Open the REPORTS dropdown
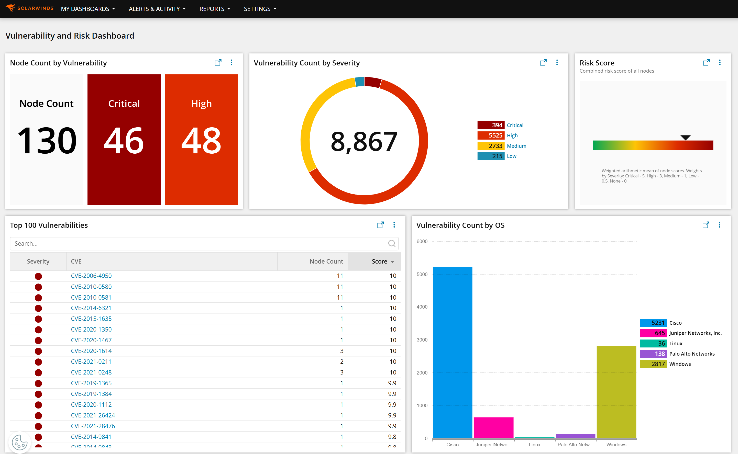Screen dimensions: 738x454 (215, 9)
